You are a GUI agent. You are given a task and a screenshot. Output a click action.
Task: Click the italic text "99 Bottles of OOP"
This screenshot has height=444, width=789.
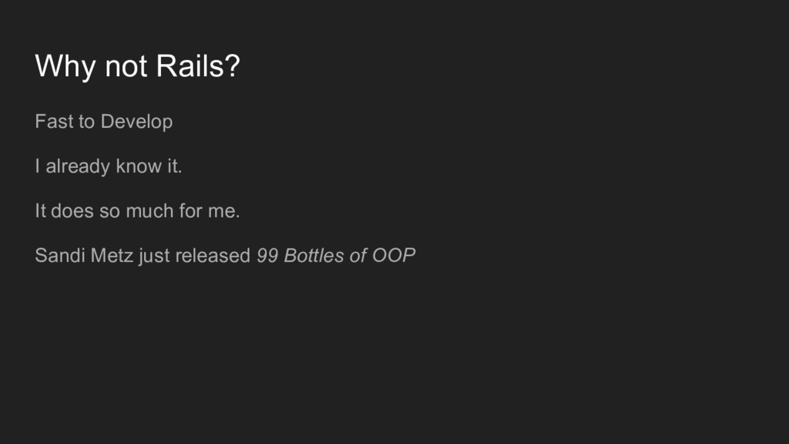(336, 256)
